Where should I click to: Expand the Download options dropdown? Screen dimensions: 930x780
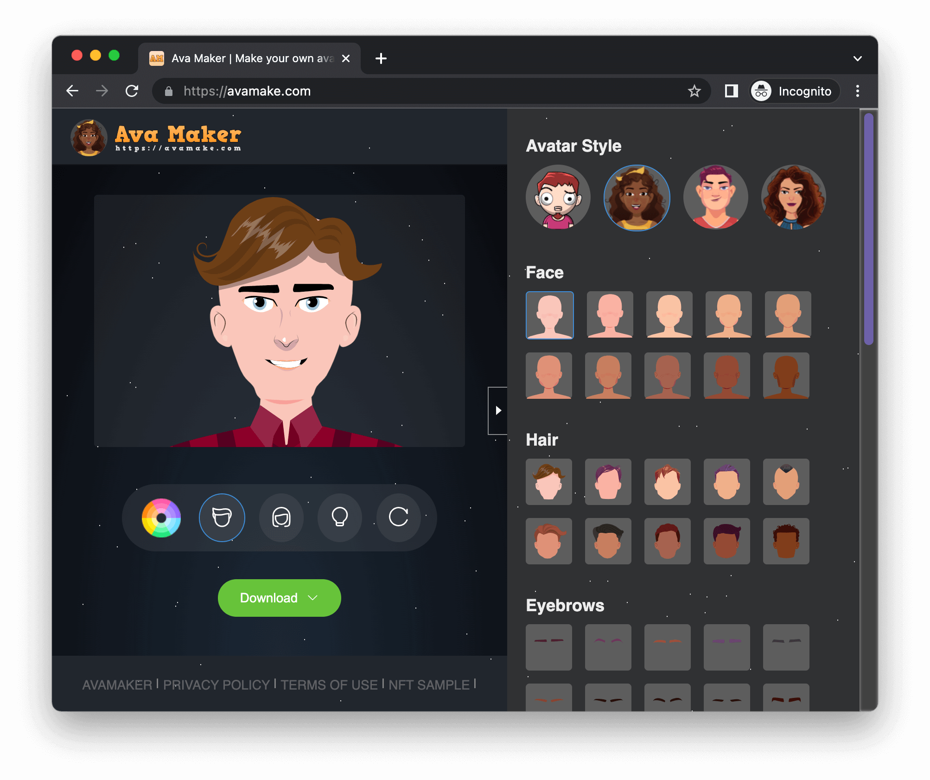tap(279, 598)
